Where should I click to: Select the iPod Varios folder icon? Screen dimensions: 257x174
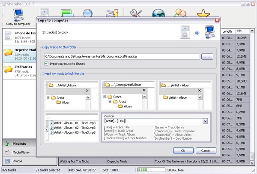pyautogui.click(x=8, y=69)
